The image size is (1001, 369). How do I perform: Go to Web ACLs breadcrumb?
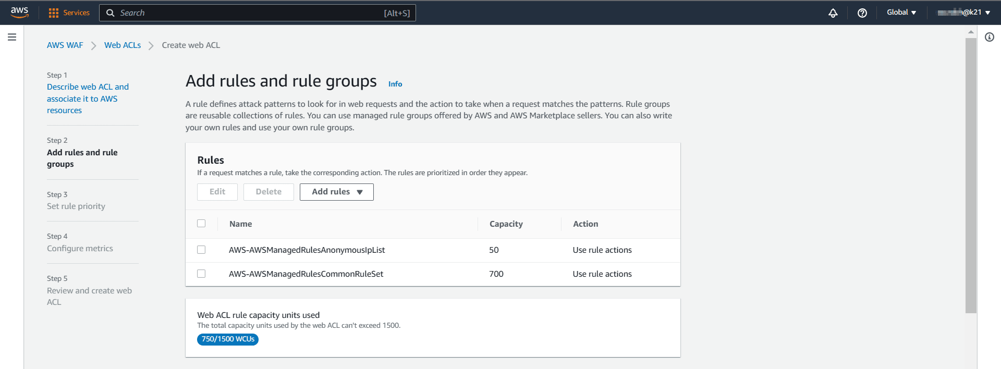tap(123, 45)
